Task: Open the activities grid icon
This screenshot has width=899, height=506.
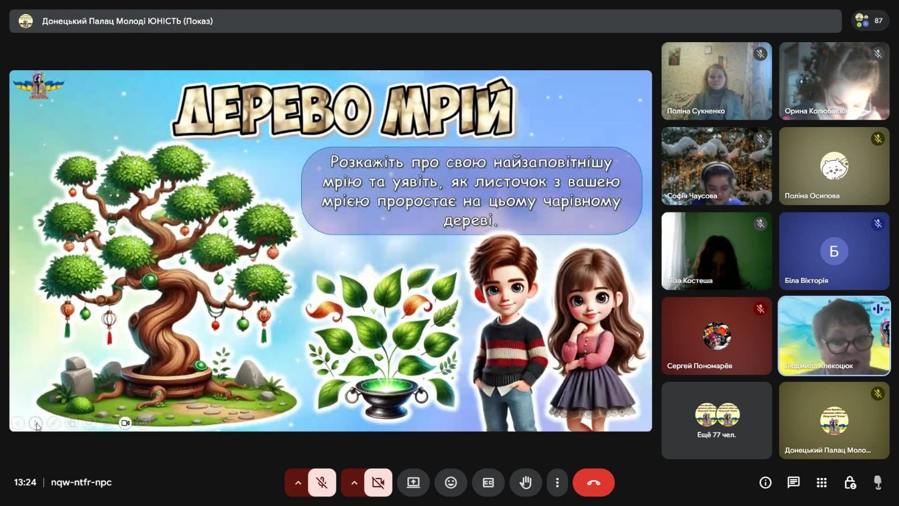Action: 821,482
